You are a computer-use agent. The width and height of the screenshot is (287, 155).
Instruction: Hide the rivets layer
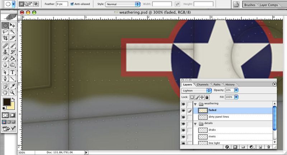[183, 137]
